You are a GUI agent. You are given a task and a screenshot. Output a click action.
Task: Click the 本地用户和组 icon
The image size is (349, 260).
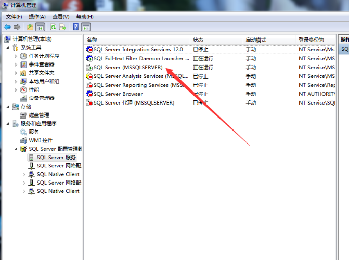tap(23, 81)
